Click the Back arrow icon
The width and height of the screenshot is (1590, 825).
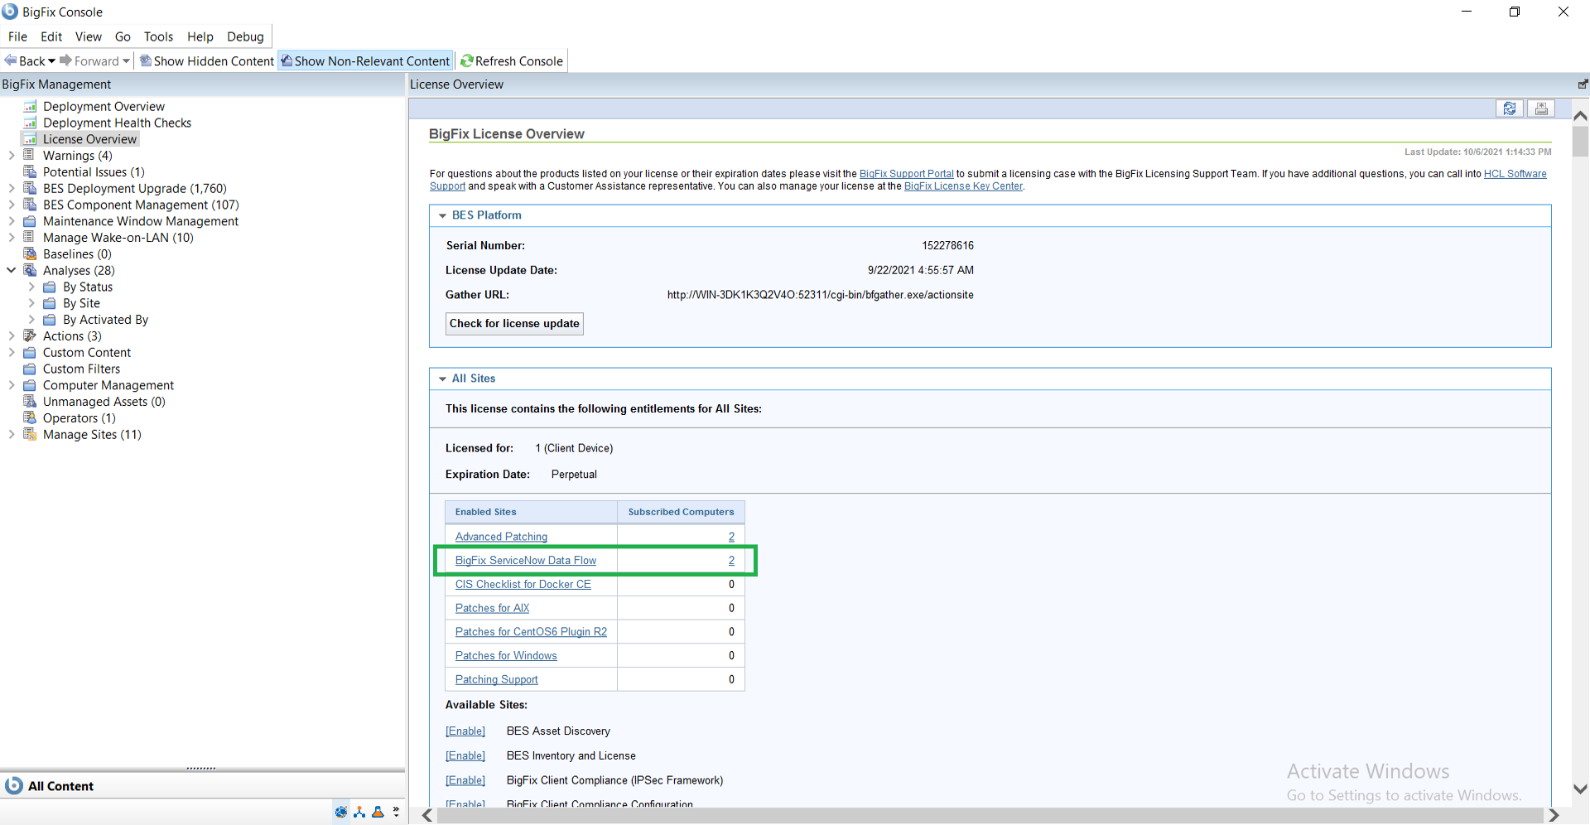click(x=12, y=60)
